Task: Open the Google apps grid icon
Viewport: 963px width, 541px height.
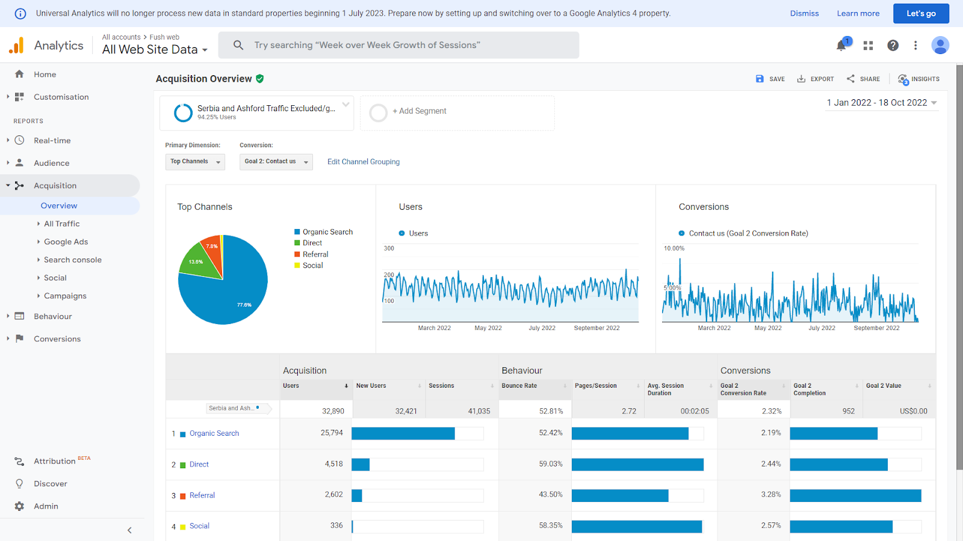Action: pyautogui.click(x=868, y=45)
